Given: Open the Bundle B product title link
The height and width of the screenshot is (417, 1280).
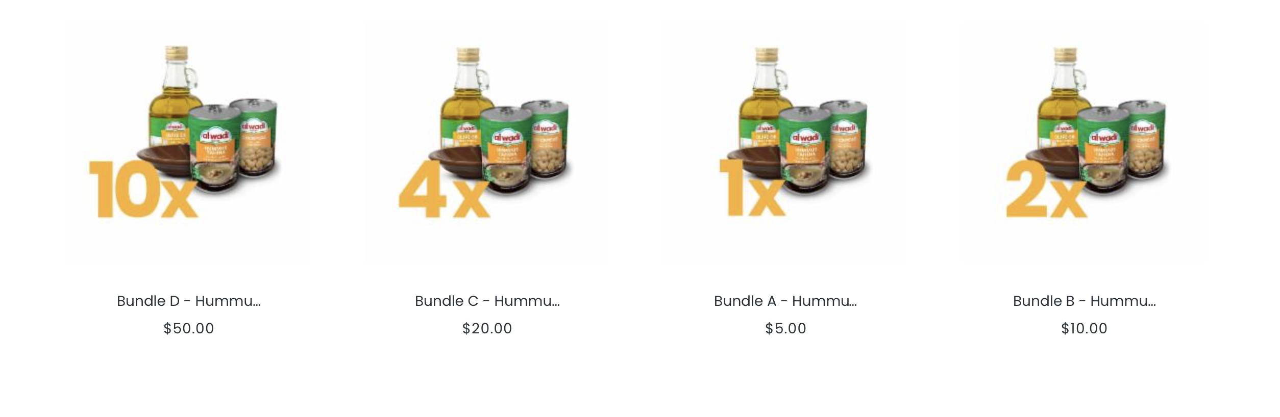Looking at the screenshot, I should (x=1085, y=301).
